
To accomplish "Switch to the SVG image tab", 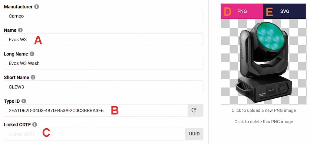I will click(x=285, y=11).
